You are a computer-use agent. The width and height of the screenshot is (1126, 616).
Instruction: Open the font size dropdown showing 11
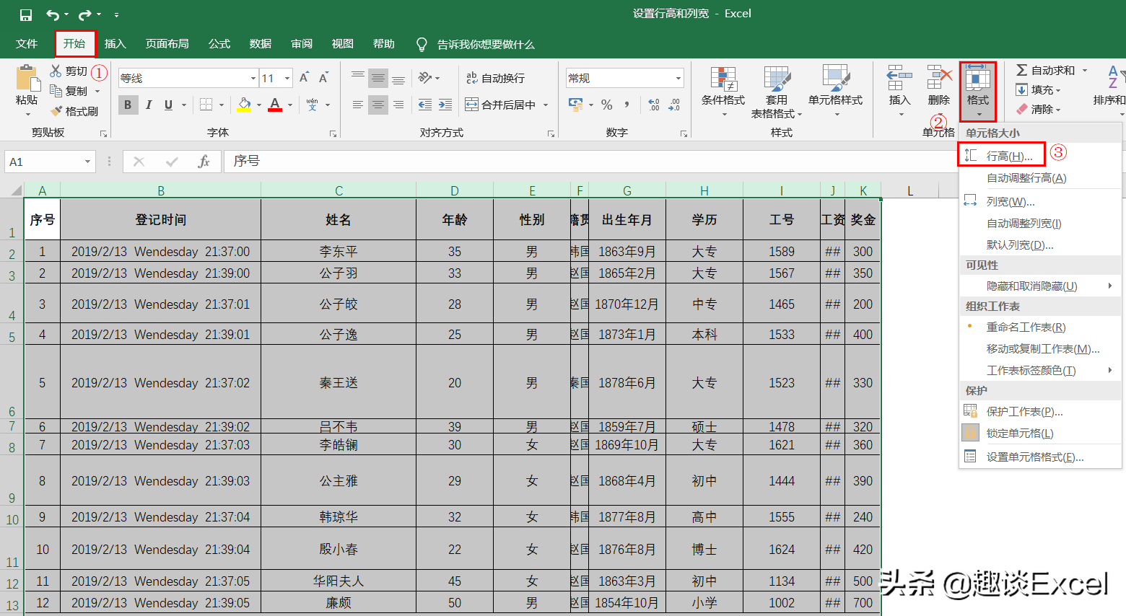287,78
